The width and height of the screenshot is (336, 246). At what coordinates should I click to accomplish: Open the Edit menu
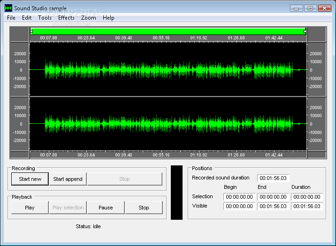click(27, 18)
